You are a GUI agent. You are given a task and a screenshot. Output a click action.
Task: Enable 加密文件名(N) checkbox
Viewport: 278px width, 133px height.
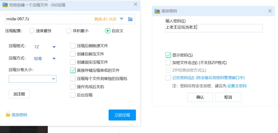[x=168, y=63]
